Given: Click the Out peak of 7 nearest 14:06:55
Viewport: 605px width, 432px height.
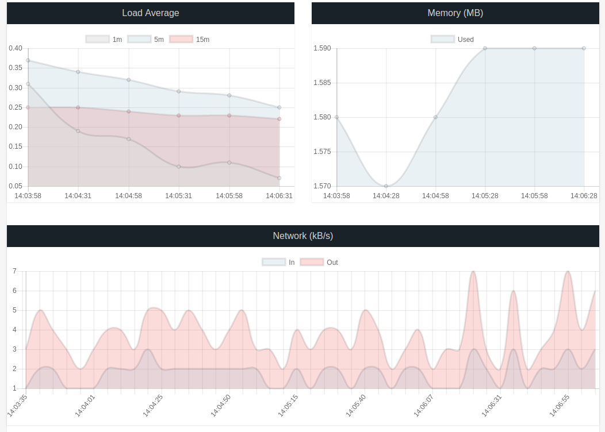Looking at the screenshot, I should [568, 271].
